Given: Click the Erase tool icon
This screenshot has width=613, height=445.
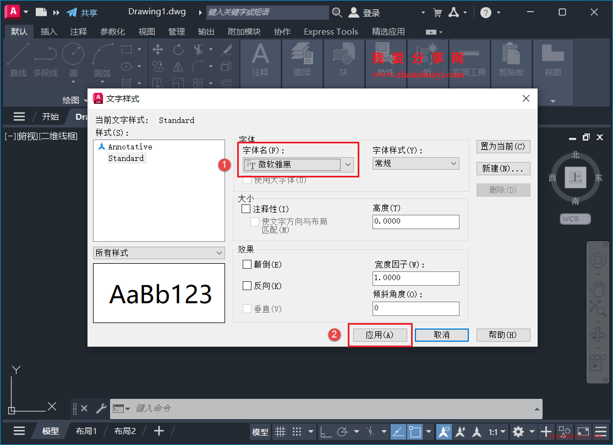Looking at the screenshot, I should 226,49.
